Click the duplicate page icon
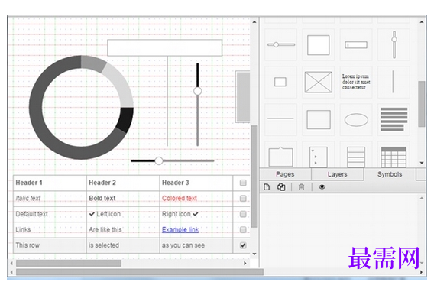The height and width of the screenshot is (282, 434). click(281, 187)
